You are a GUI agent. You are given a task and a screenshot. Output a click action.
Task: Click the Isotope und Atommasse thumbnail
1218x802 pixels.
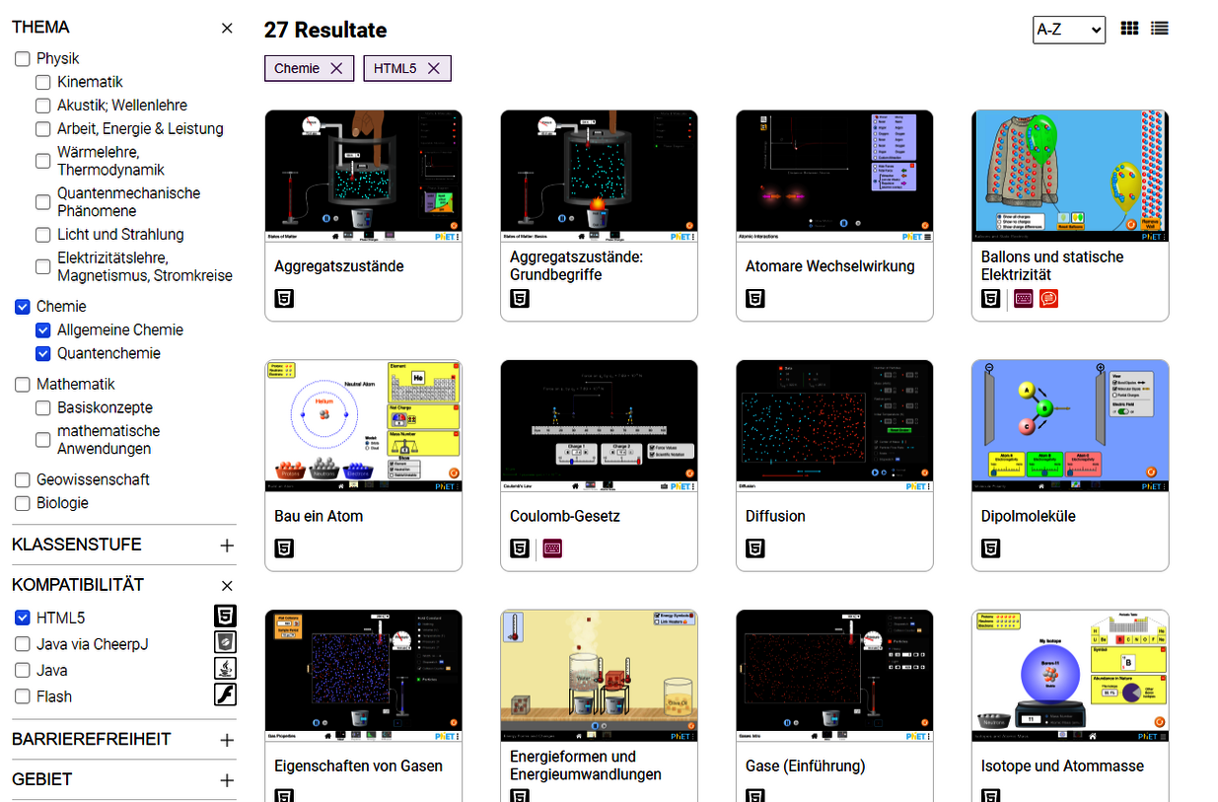click(1070, 675)
